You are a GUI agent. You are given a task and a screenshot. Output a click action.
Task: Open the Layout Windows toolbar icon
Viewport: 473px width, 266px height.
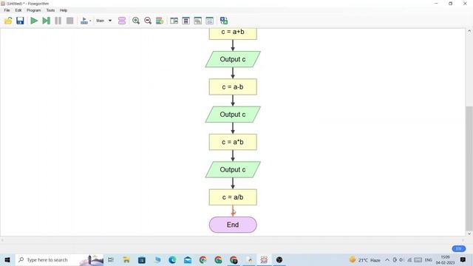click(174, 21)
